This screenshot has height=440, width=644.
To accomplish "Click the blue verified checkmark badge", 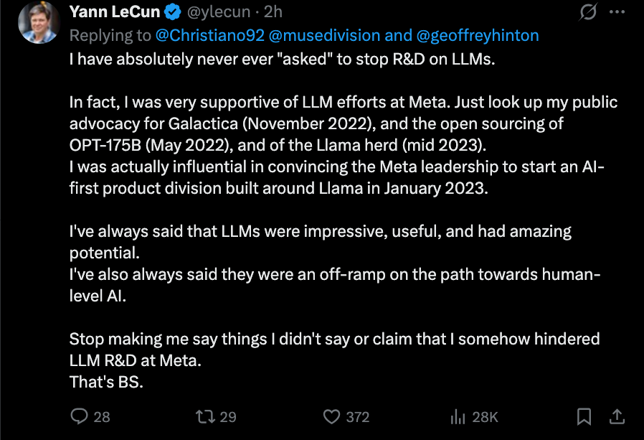I will point(173,12).
